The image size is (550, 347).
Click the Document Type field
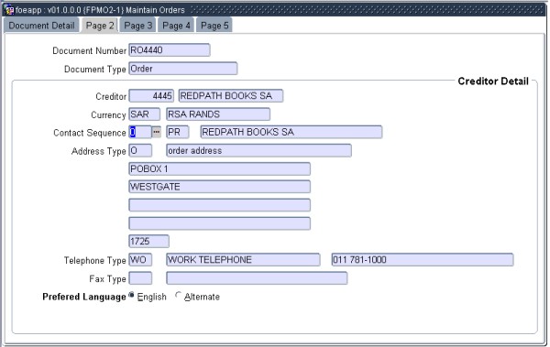(x=183, y=69)
